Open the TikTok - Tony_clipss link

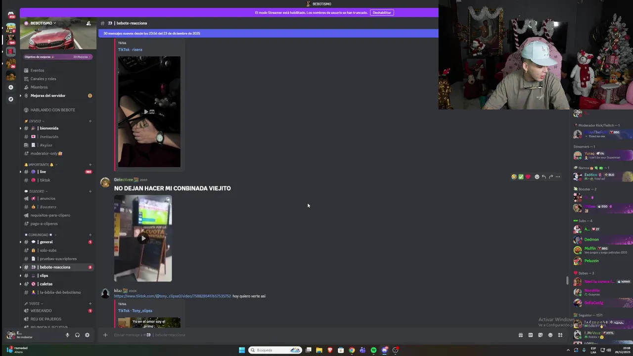pyautogui.click(x=135, y=311)
